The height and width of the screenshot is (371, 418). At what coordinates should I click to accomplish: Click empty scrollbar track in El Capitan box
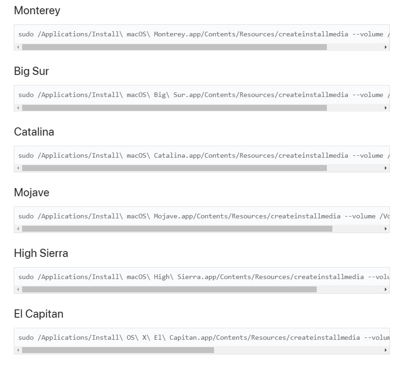[298, 350]
